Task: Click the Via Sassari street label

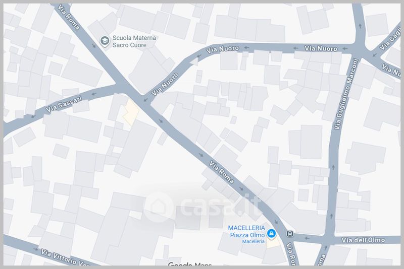Action: 64,104
